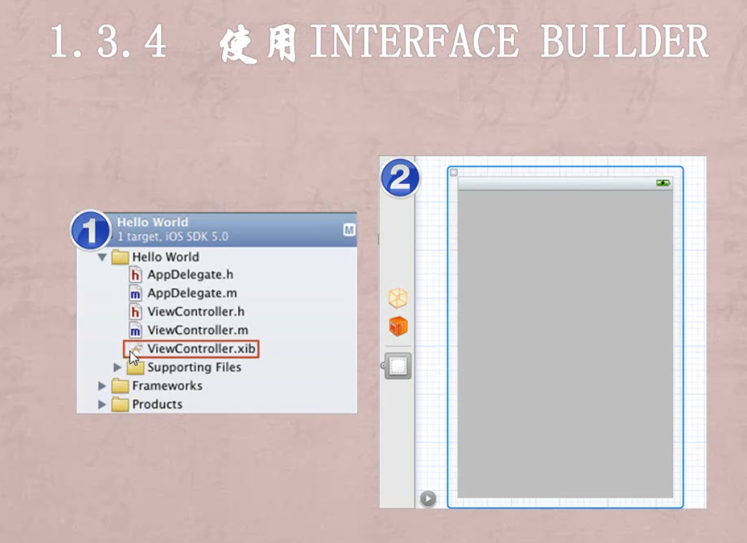Screen dimensions: 747x543
Task: Expand the Products group triangle
Action: [x=102, y=405]
